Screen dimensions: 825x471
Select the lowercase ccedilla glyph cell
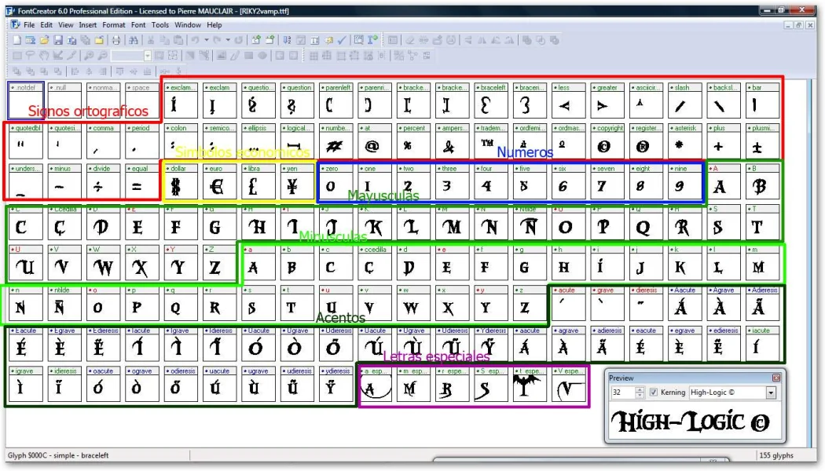(375, 262)
